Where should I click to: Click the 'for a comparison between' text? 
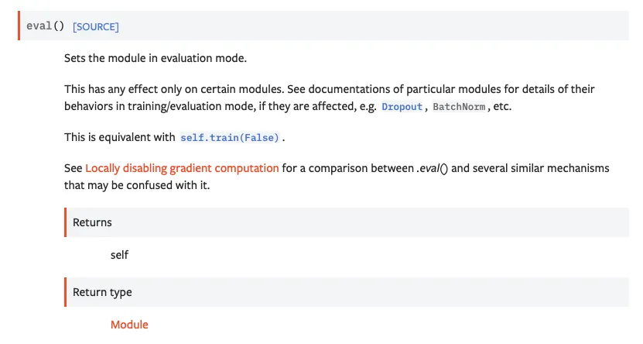[x=347, y=167]
